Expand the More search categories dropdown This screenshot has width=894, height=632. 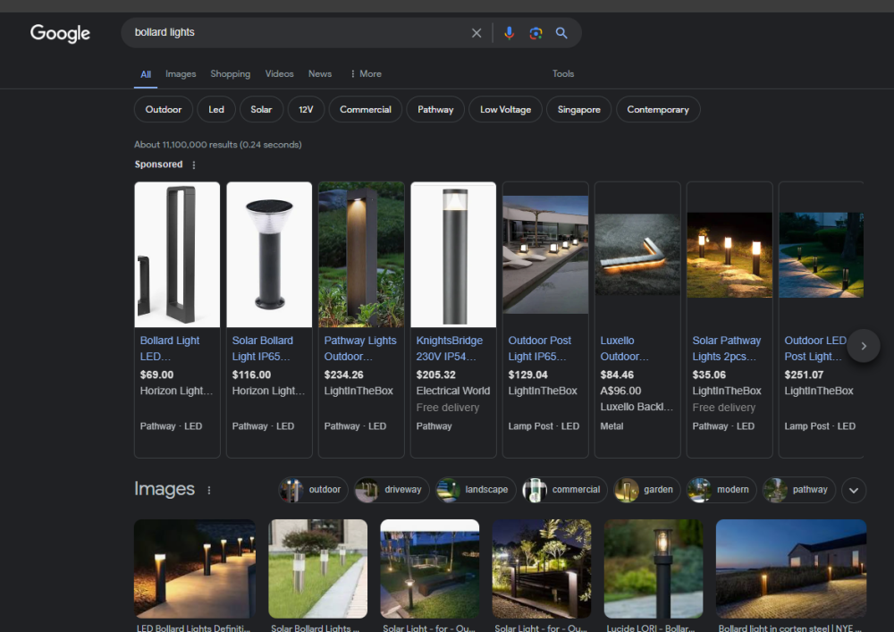point(366,74)
